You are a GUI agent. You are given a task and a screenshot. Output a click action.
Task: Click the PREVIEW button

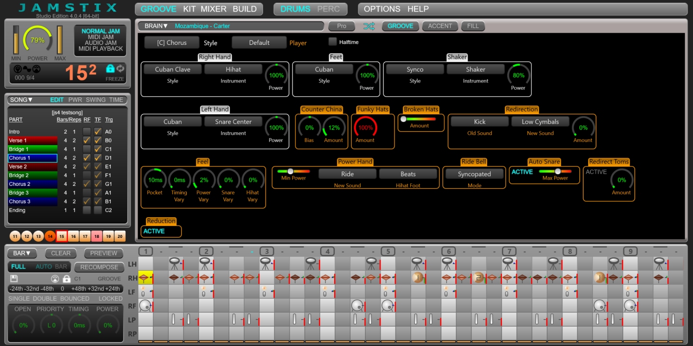(x=103, y=253)
